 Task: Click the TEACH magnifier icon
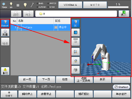[4, 5]
